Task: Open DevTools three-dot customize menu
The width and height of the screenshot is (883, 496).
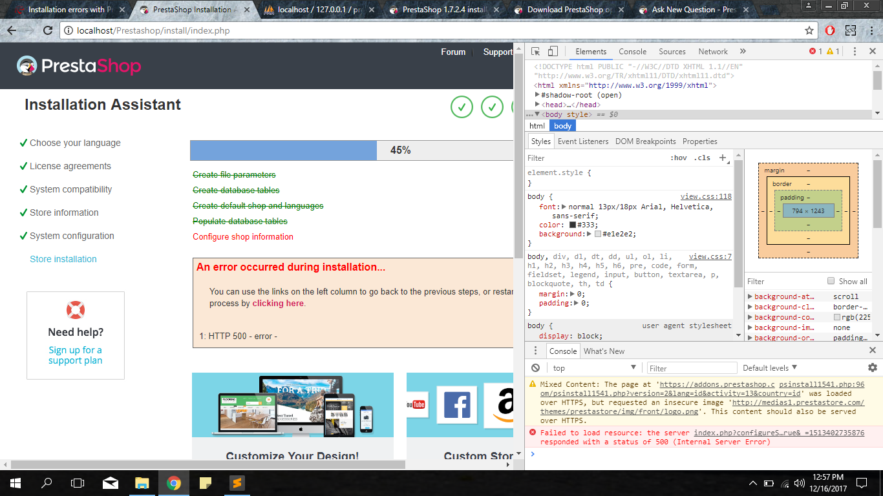Action: tap(855, 52)
